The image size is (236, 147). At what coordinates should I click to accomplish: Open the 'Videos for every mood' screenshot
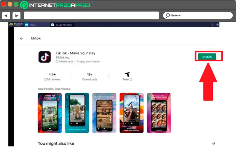(50, 113)
